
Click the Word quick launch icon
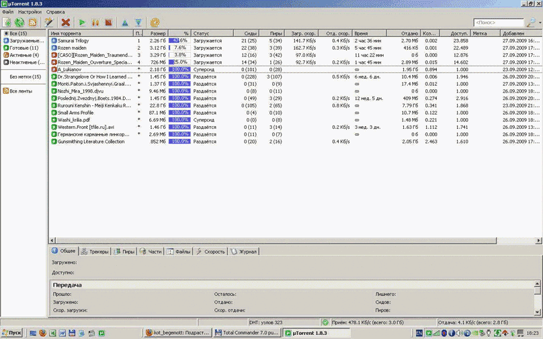pos(62,333)
